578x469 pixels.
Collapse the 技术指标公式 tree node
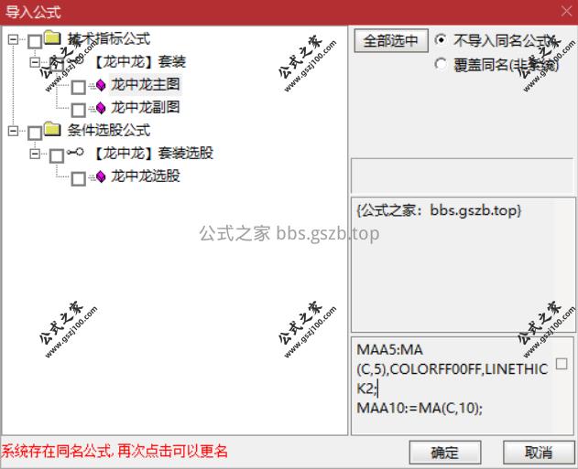point(13,39)
